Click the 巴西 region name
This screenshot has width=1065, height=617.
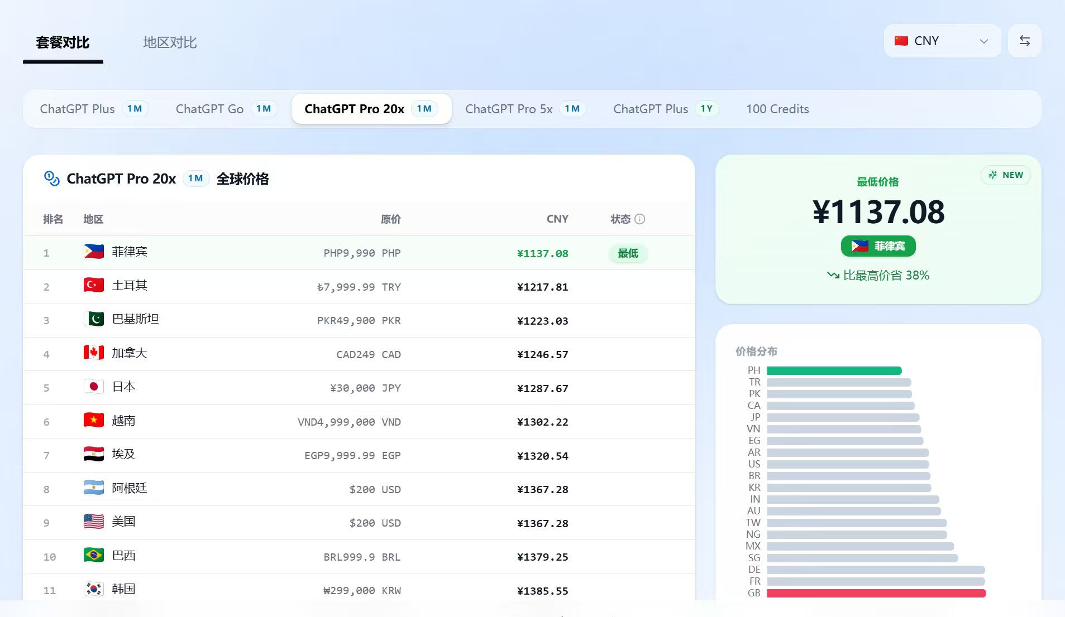tap(123, 556)
